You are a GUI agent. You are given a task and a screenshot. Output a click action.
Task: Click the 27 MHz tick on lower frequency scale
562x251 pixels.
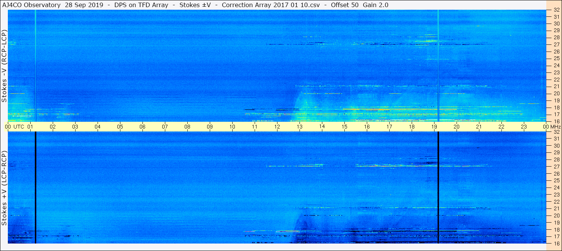coord(556,167)
